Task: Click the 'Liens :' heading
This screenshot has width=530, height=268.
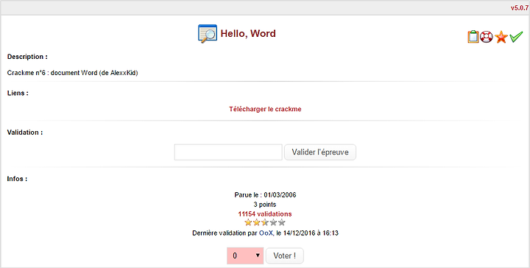Action: 18,93
